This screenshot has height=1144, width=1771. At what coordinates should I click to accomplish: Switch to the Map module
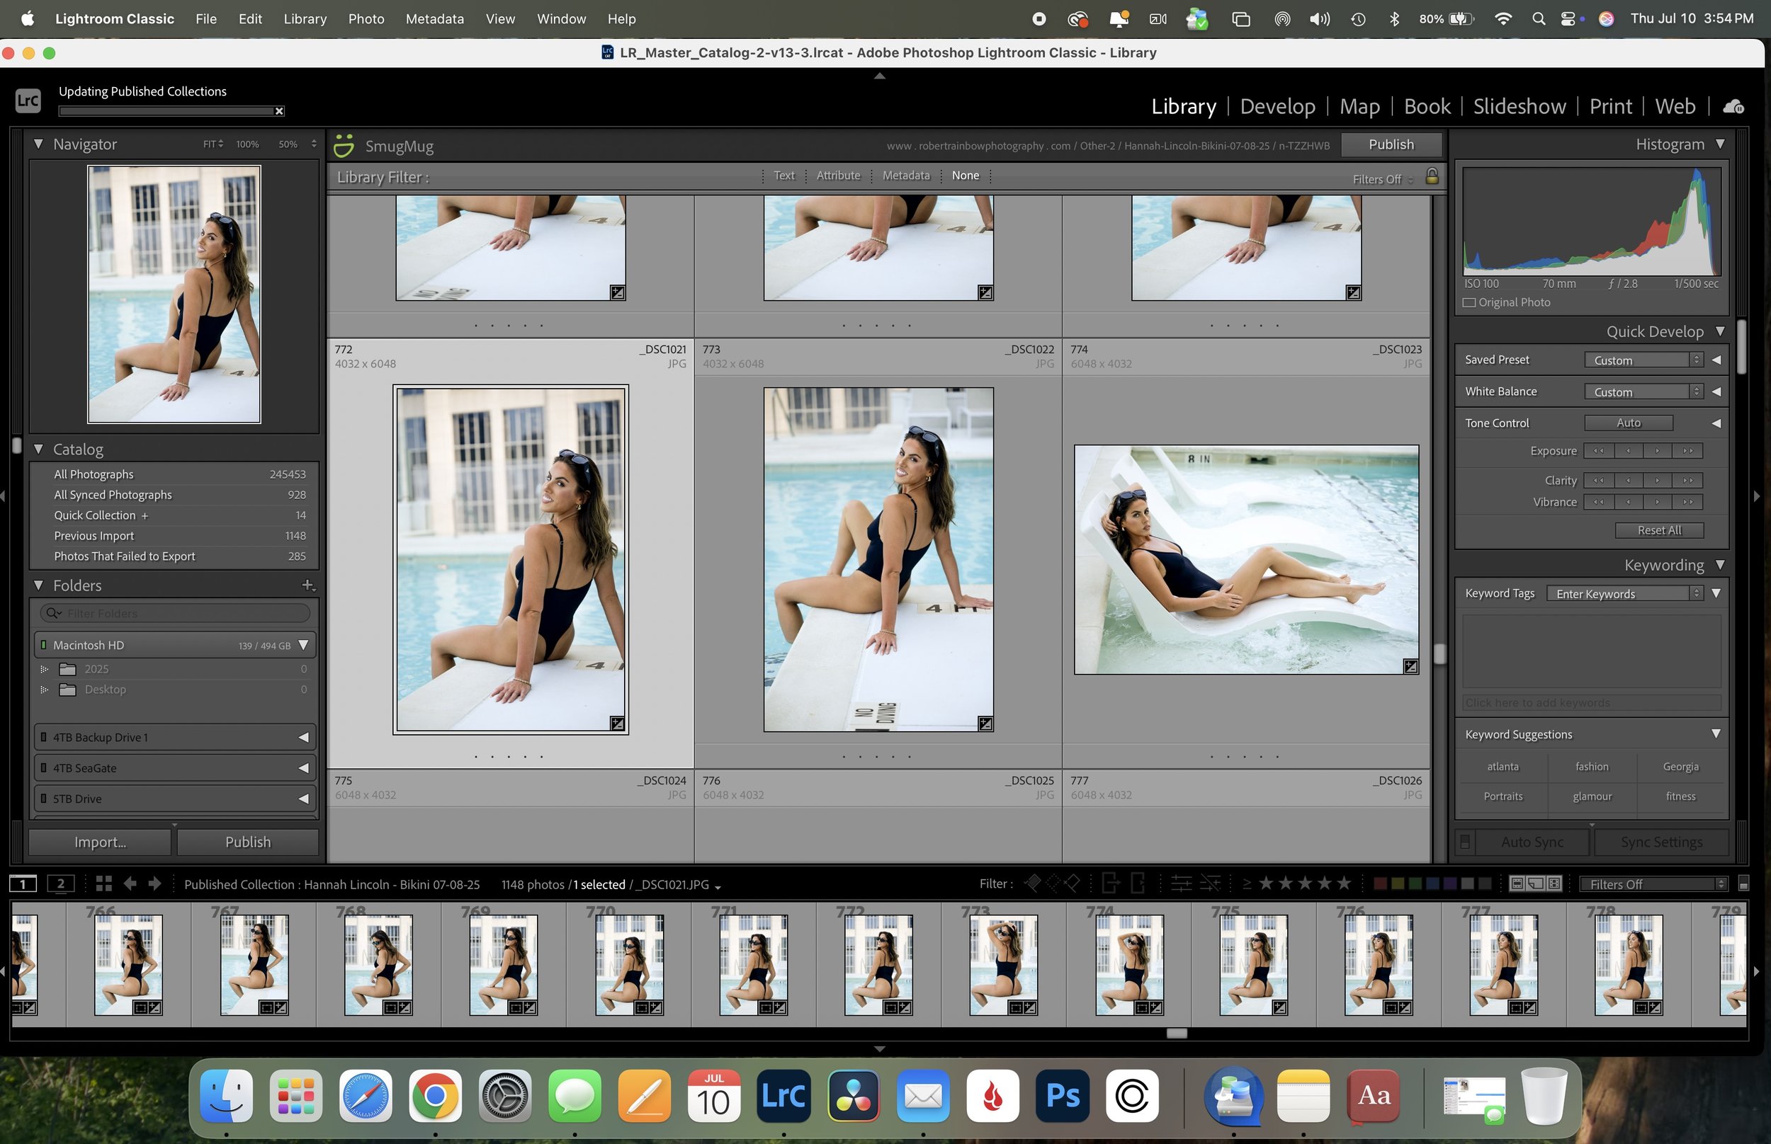coord(1359,106)
